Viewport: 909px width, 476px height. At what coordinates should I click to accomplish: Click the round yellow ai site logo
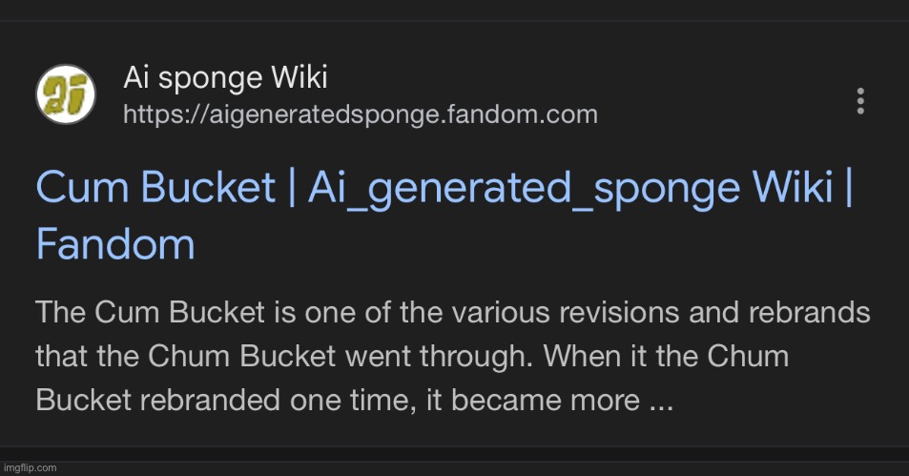click(x=66, y=93)
